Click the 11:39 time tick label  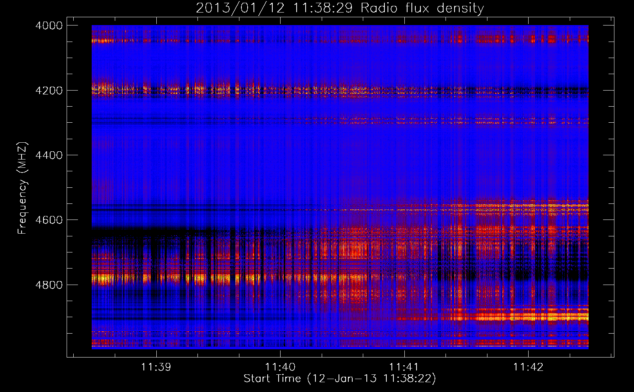click(x=156, y=367)
